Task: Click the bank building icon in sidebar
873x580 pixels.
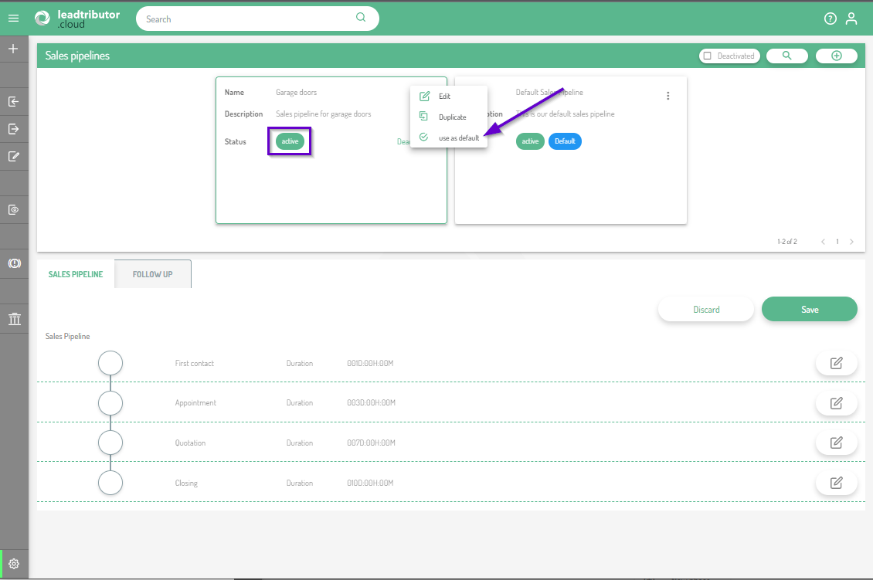Action: (x=13, y=319)
